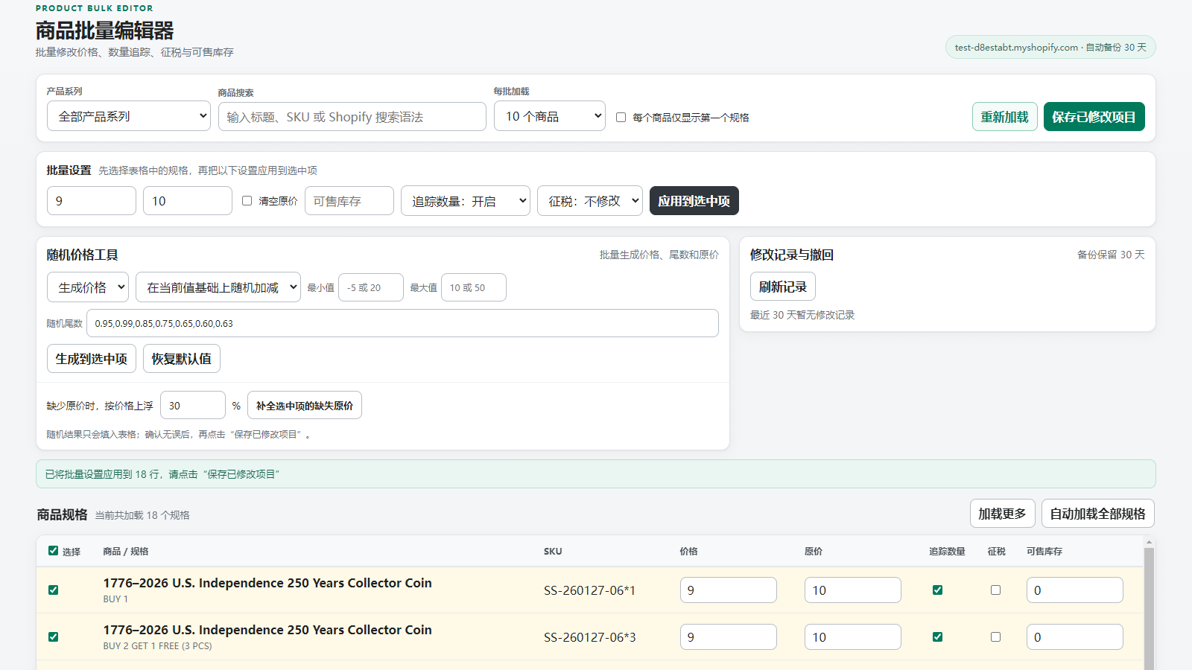This screenshot has width=1192, height=670.
Task: Uncheck selection for SKU SS-260127-06*1 row
Action: pyautogui.click(x=53, y=590)
